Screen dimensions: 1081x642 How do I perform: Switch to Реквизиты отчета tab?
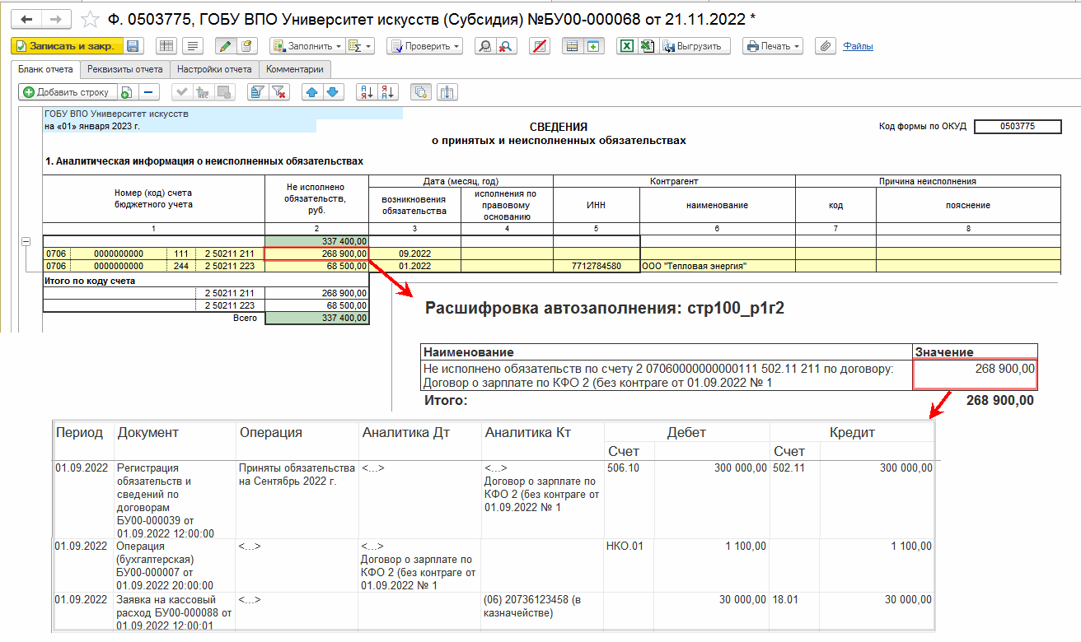tap(125, 69)
